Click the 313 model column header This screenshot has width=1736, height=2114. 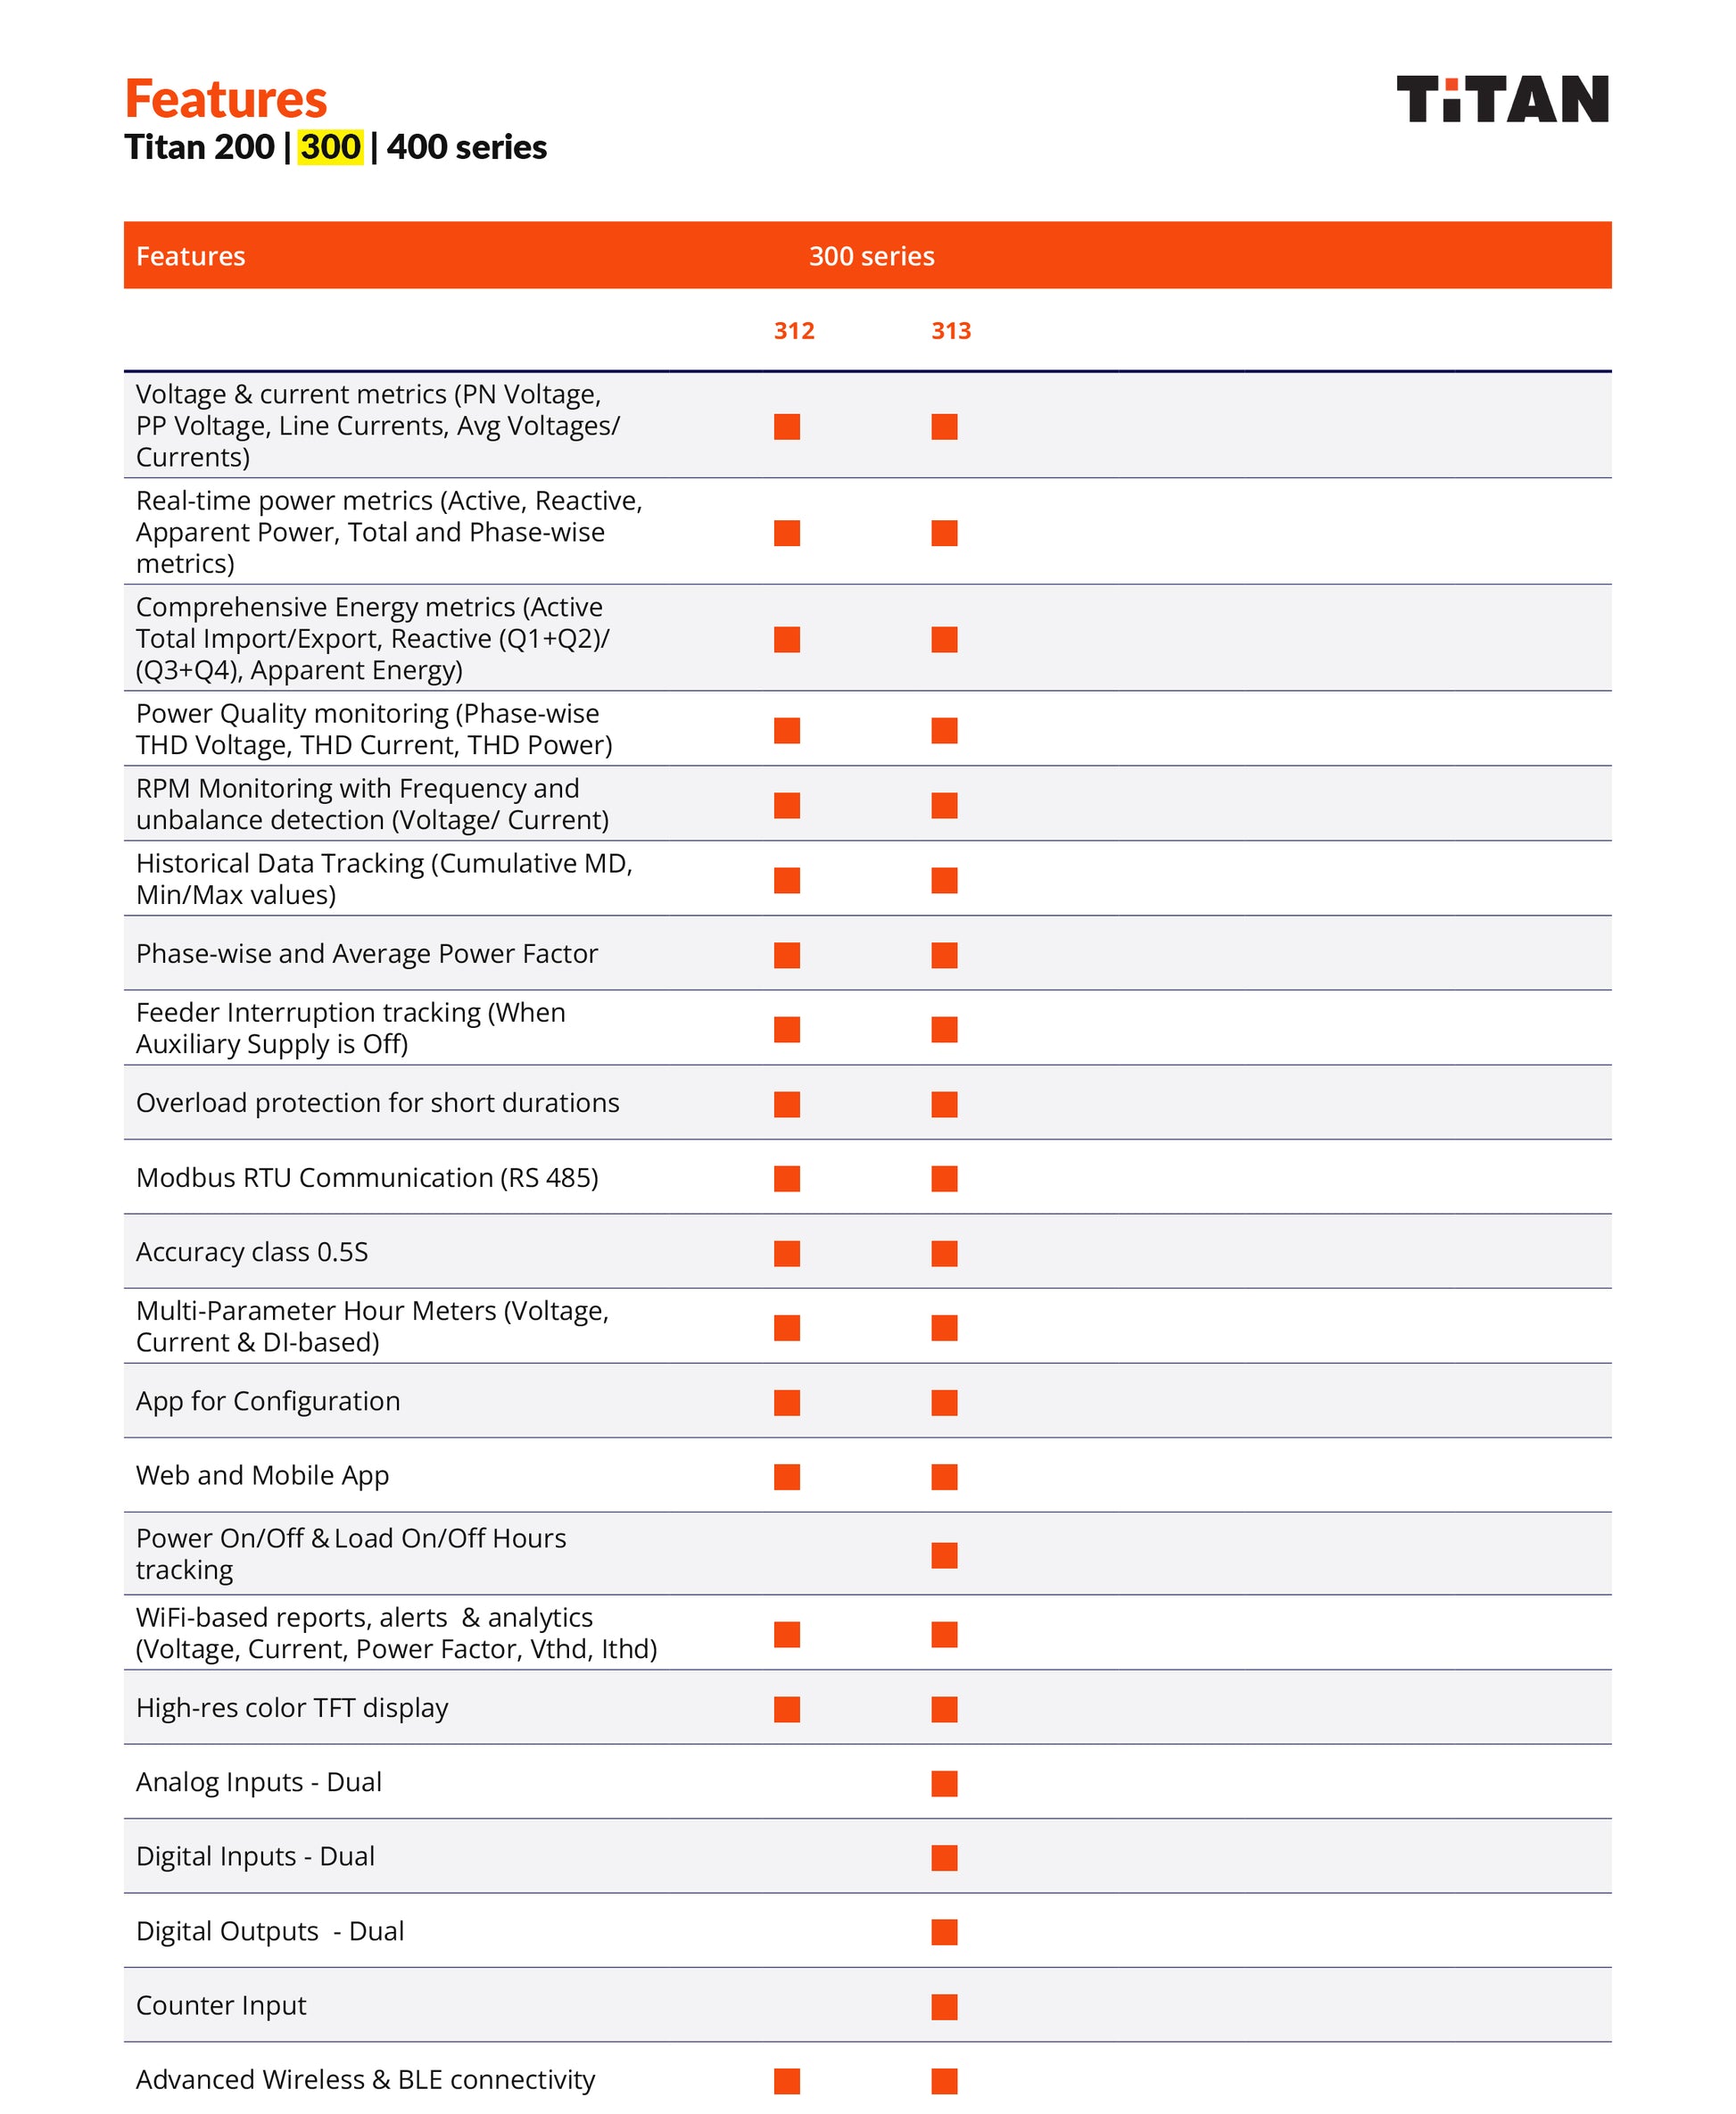pos(951,331)
